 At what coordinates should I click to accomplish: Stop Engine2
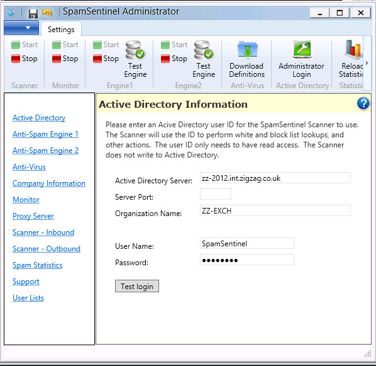click(174, 59)
